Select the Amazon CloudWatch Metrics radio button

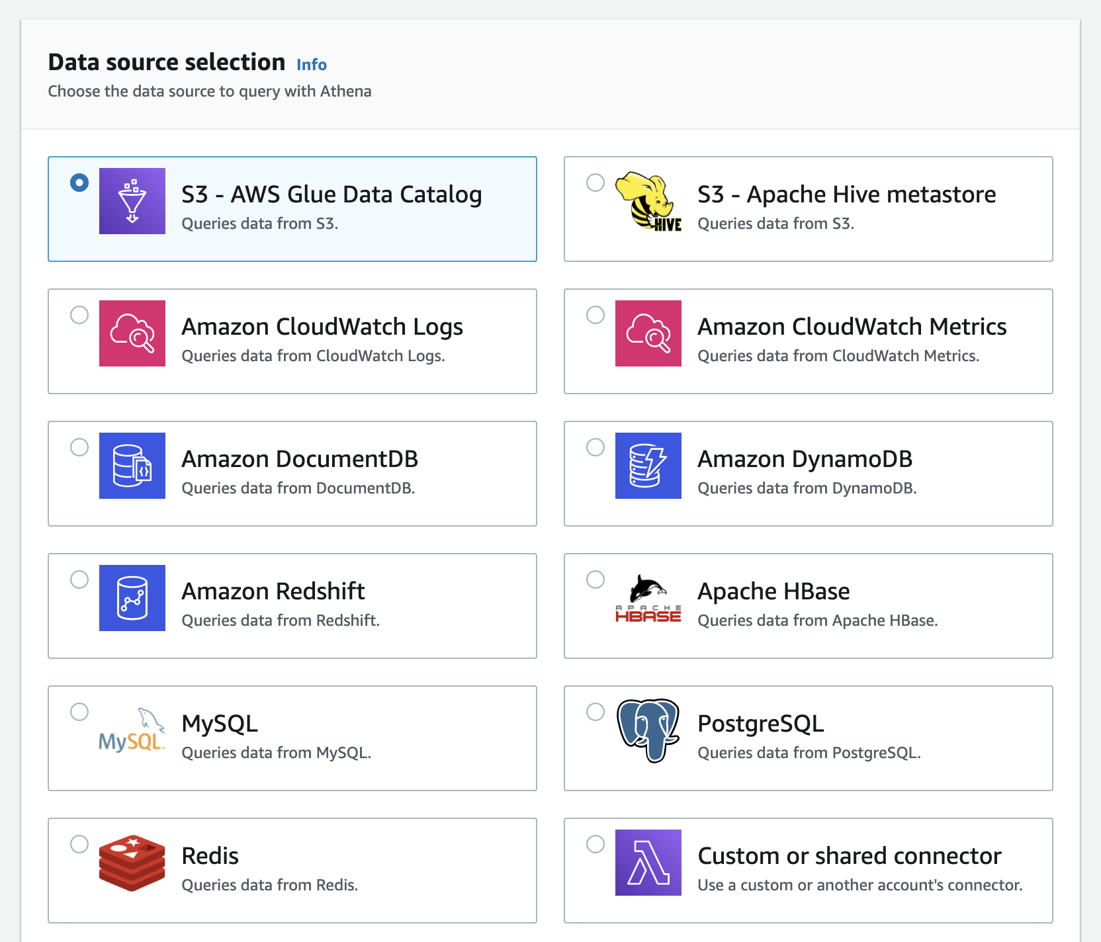595,315
